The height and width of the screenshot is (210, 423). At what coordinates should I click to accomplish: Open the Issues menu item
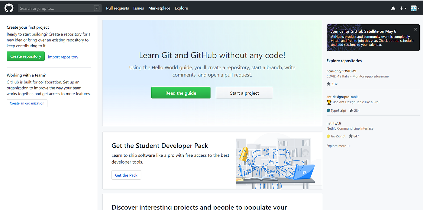[x=138, y=8]
